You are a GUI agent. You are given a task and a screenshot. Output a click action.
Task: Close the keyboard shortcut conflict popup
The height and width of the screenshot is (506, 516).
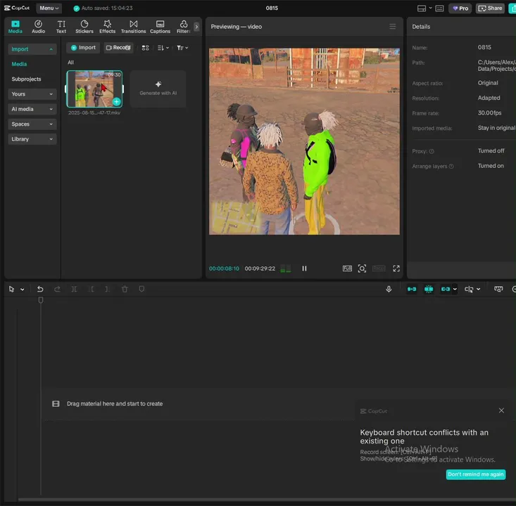coord(501,410)
